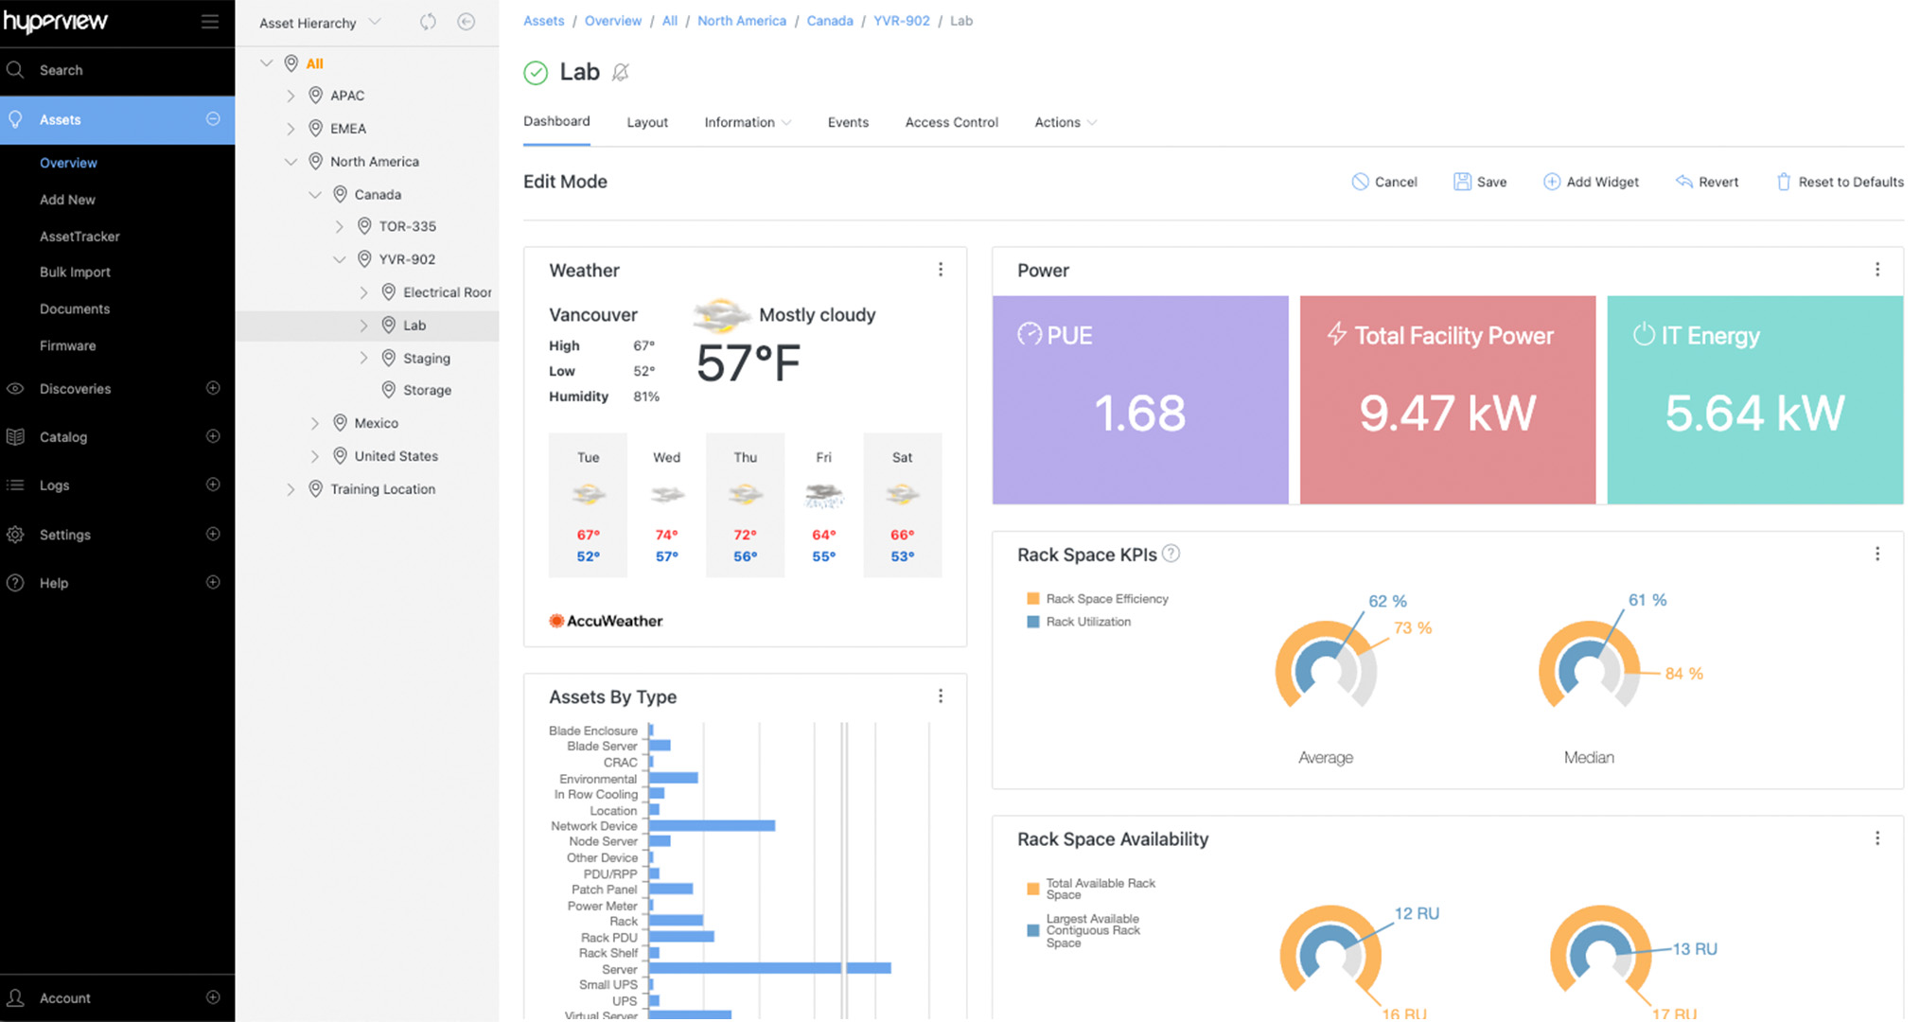
Task: Click the collapse panel arrow icon
Action: [466, 22]
